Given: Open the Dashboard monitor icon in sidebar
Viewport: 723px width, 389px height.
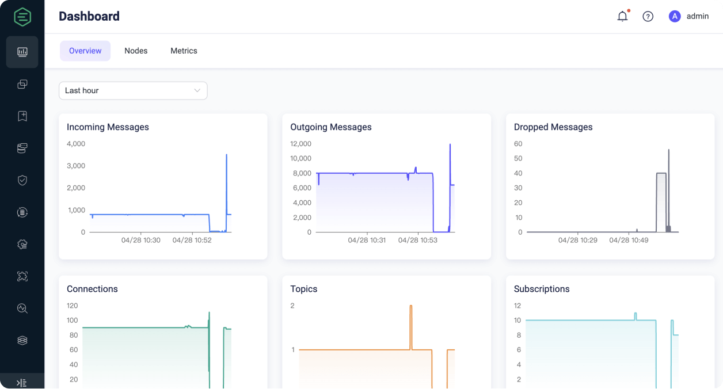Looking at the screenshot, I should point(22,52).
